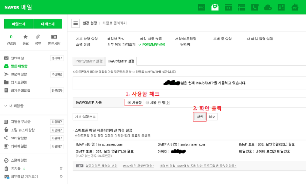Open 임시보관함 drafts folder

(19, 83)
